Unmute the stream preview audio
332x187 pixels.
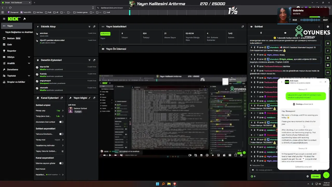(121, 155)
